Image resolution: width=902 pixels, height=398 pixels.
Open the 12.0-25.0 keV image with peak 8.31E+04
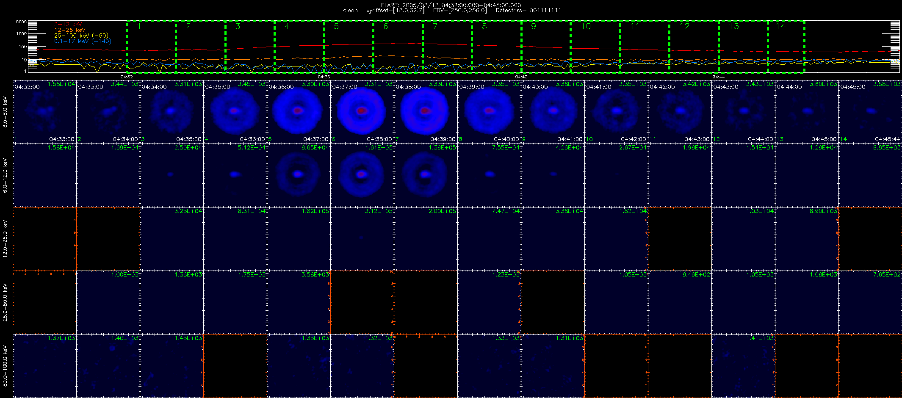pyautogui.click(x=235, y=239)
